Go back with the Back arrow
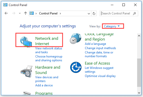Screen dimensions: 143x97 [6, 13]
